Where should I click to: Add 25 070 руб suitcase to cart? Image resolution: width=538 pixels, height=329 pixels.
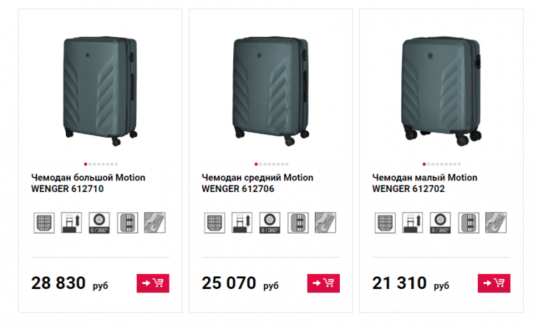(x=323, y=283)
